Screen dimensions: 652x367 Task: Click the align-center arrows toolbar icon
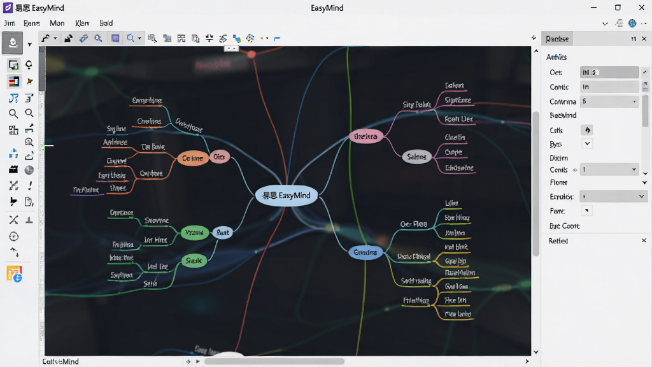coord(209,38)
